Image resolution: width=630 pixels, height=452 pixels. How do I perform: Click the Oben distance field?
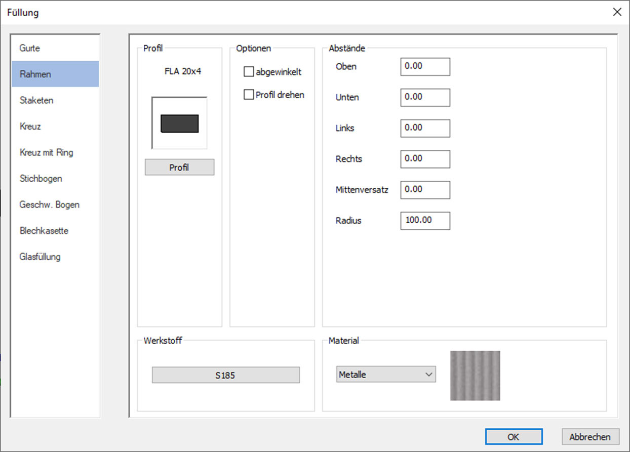(425, 67)
